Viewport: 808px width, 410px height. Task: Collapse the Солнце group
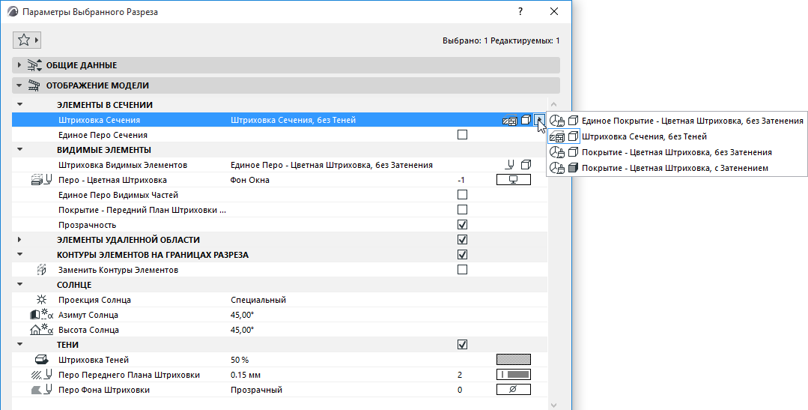pyautogui.click(x=20, y=284)
